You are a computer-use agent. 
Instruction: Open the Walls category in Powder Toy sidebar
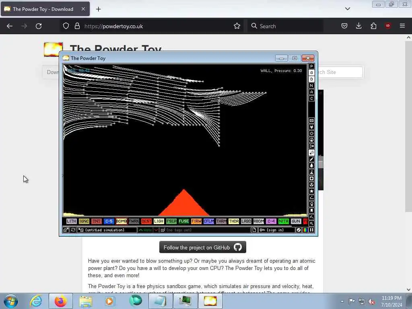311,121
